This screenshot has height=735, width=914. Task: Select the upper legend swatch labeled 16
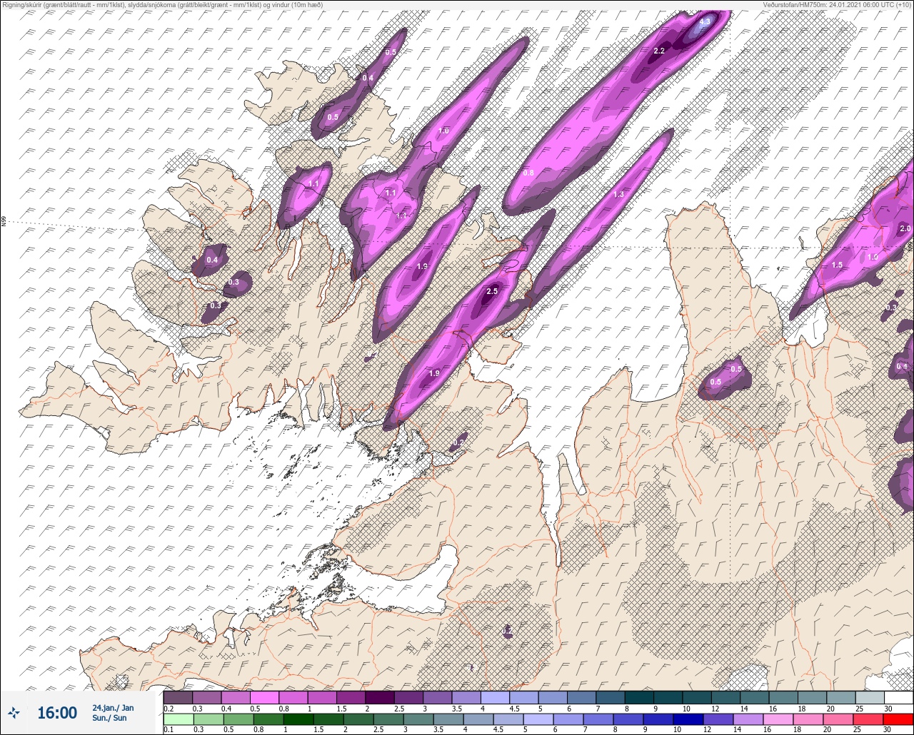pyautogui.click(x=783, y=697)
